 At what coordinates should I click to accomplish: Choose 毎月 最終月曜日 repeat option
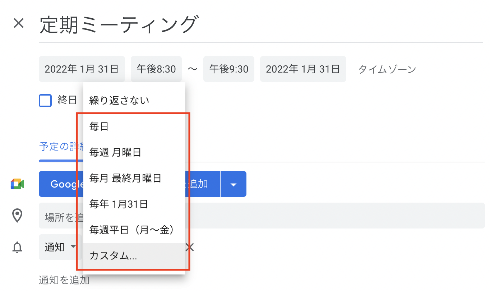pyautogui.click(x=125, y=178)
